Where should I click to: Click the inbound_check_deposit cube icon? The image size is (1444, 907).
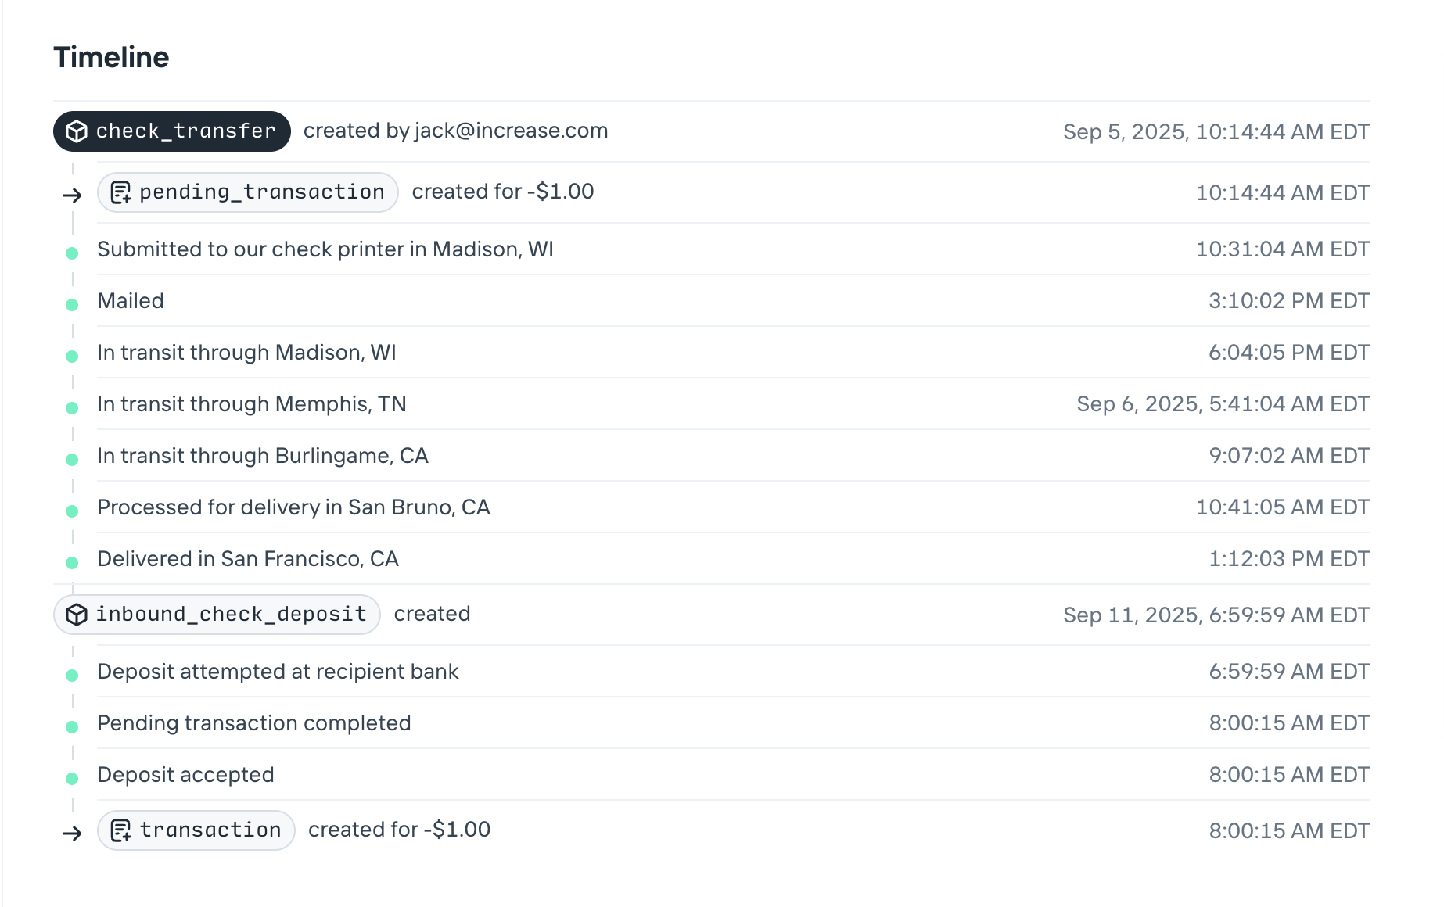(77, 615)
